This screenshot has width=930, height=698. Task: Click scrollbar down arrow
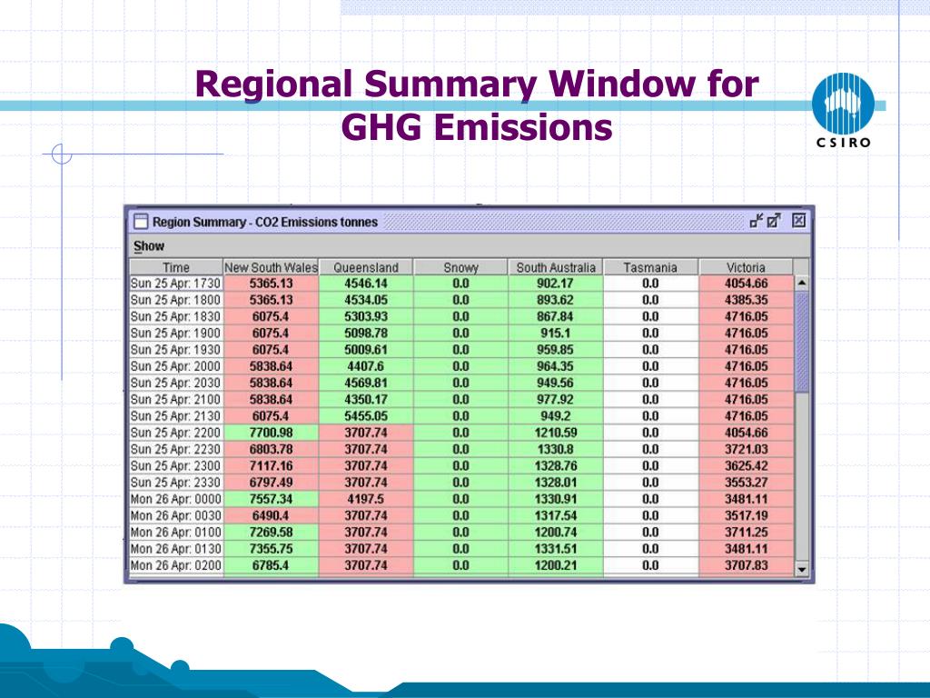(x=802, y=569)
